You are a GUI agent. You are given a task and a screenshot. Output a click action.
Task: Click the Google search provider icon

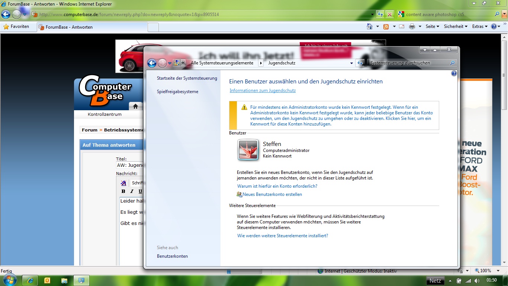click(x=401, y=15)
